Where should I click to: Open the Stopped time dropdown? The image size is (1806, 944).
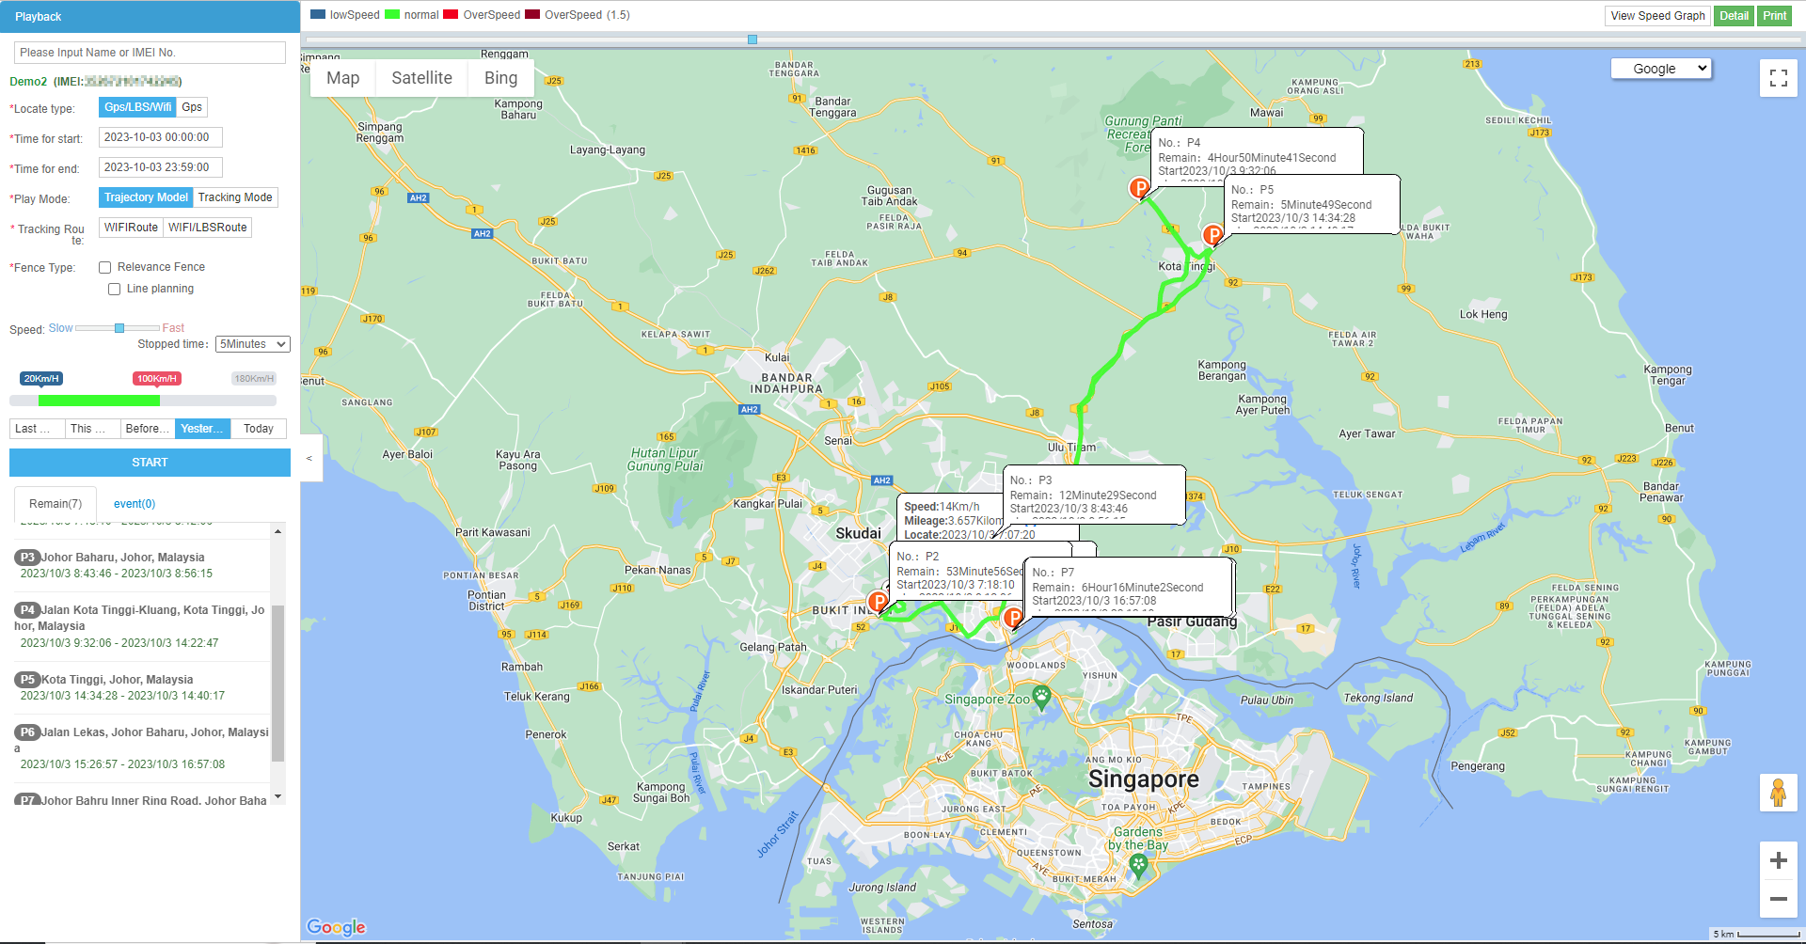tap(252, 344)
